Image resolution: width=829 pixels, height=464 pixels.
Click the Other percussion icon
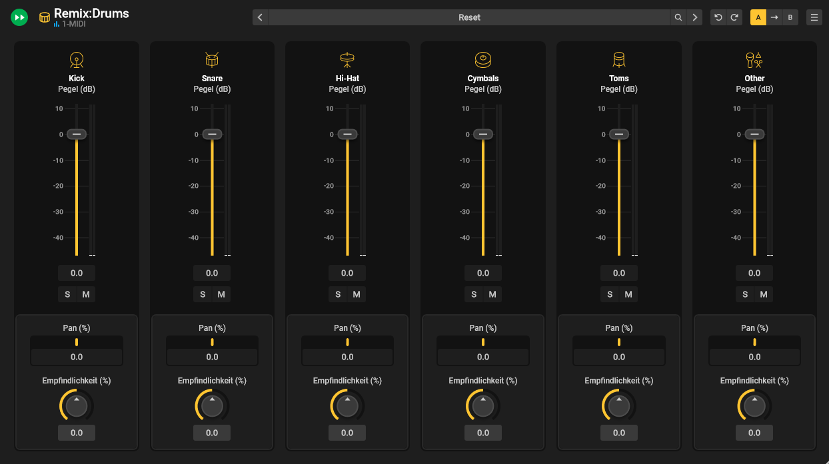[754, 61]
